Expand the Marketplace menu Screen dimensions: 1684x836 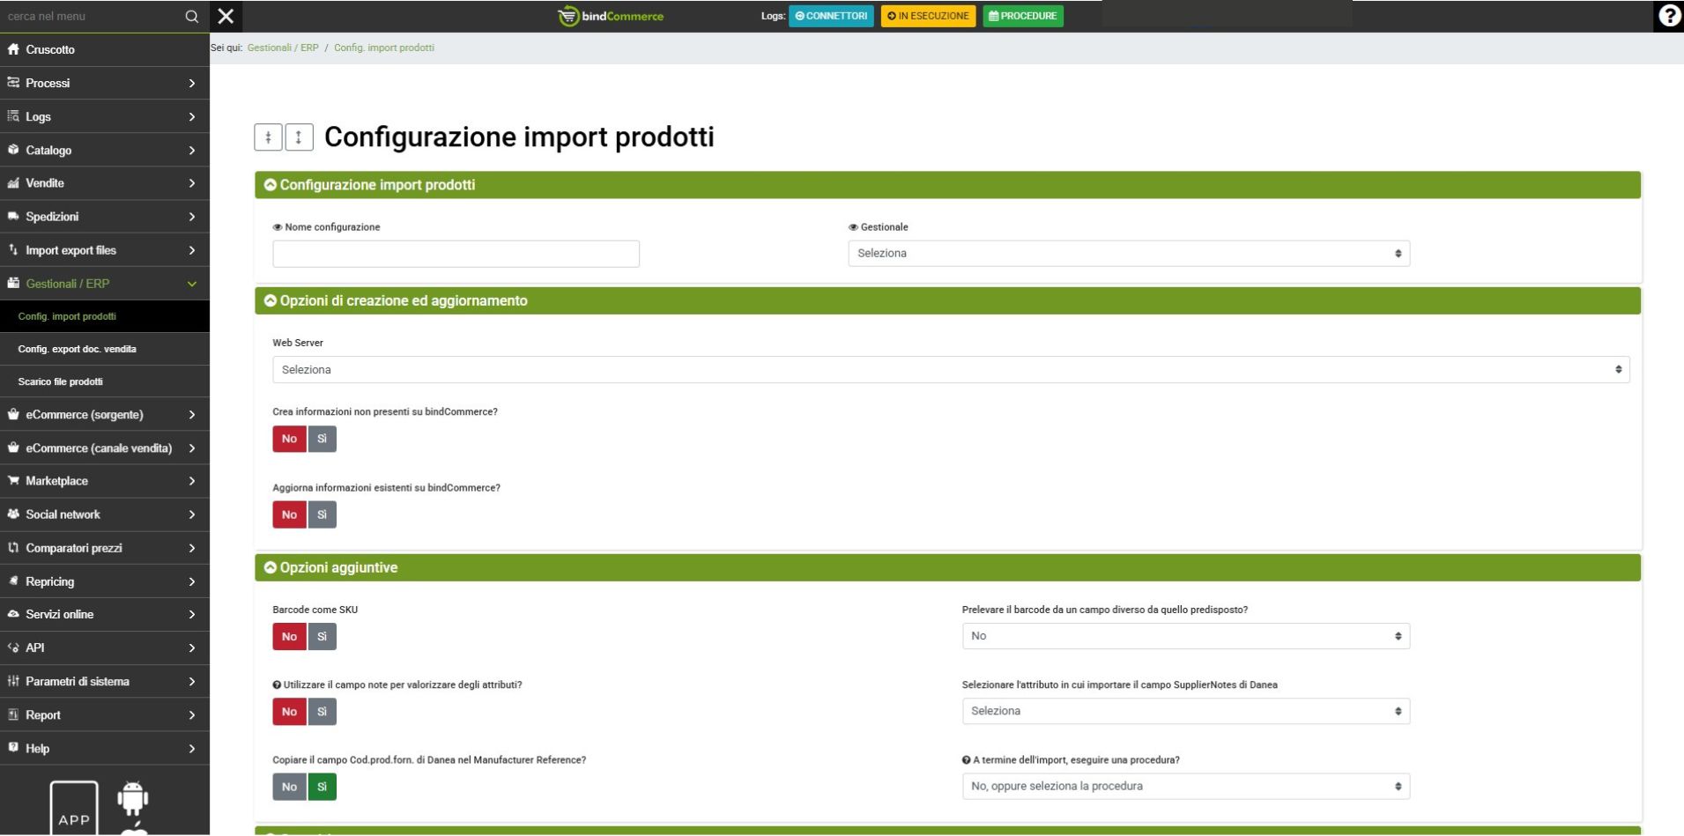pyautogui.click(x=104, y=481)
